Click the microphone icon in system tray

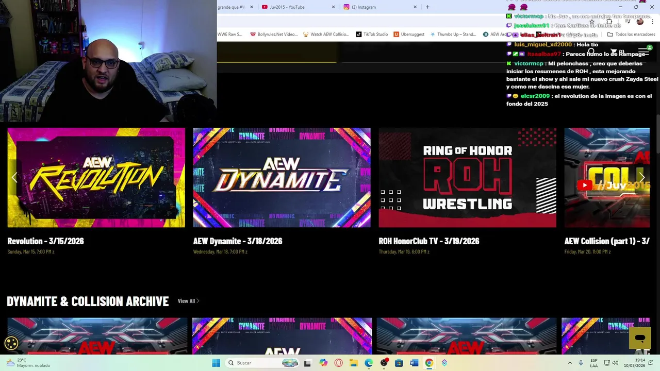tap(581, 363)
